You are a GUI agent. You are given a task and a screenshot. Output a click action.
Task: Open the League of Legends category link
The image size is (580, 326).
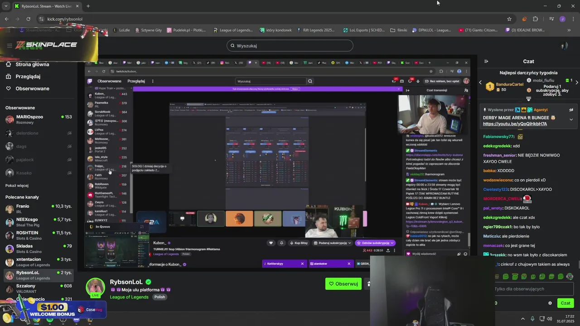(129, 297)
